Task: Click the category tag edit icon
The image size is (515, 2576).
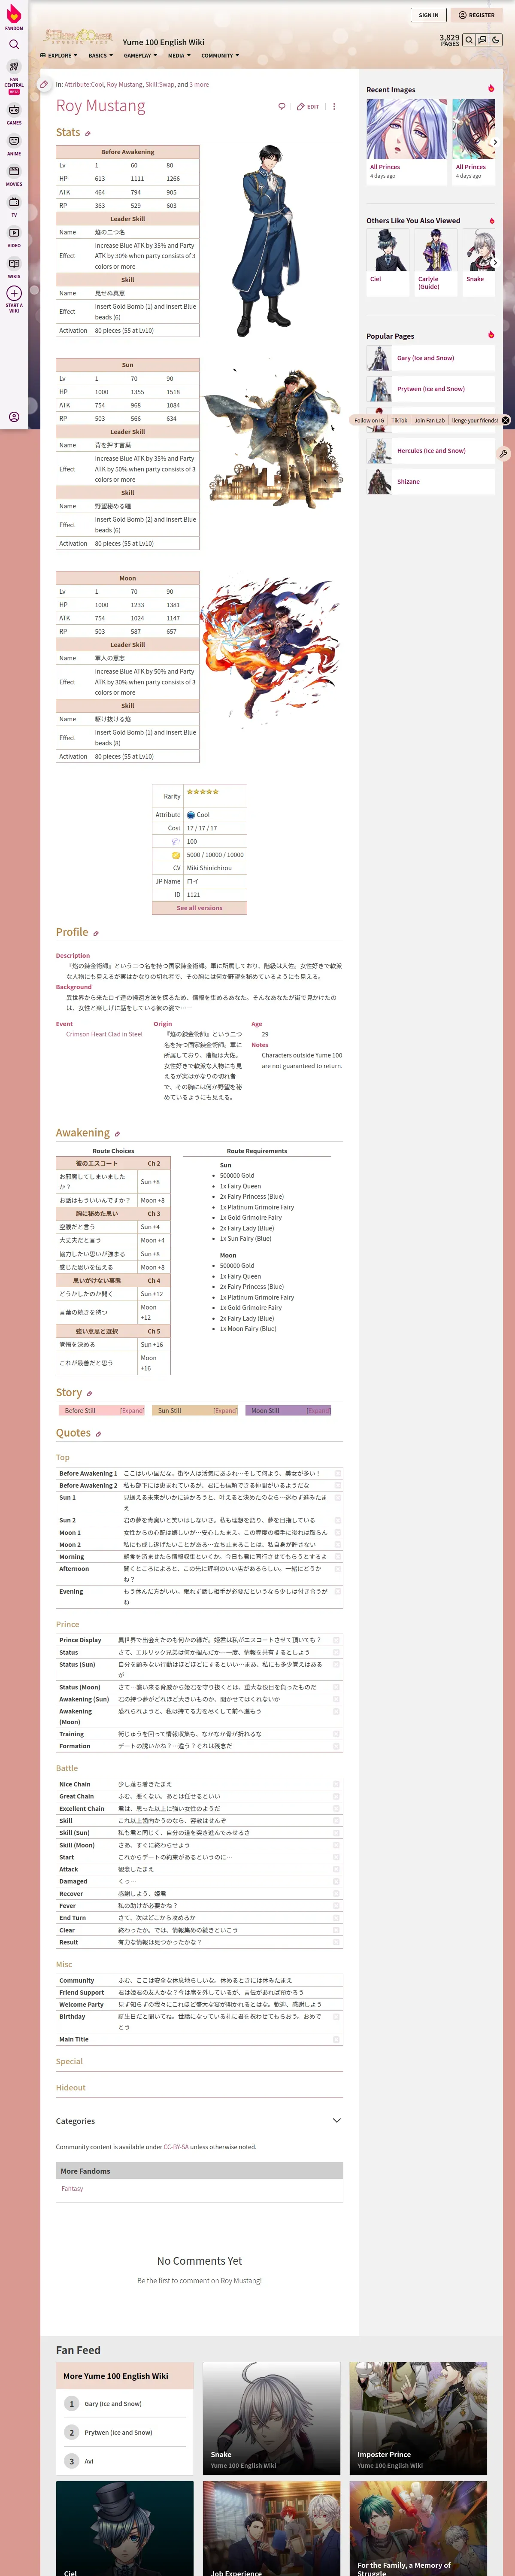Action: point(44,85)
